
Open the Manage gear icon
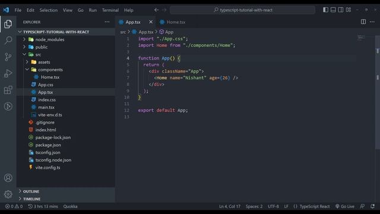(8, 194)
